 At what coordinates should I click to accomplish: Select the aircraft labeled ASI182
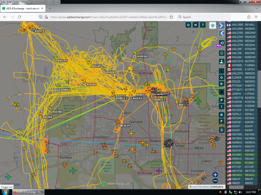coord(84,81)
